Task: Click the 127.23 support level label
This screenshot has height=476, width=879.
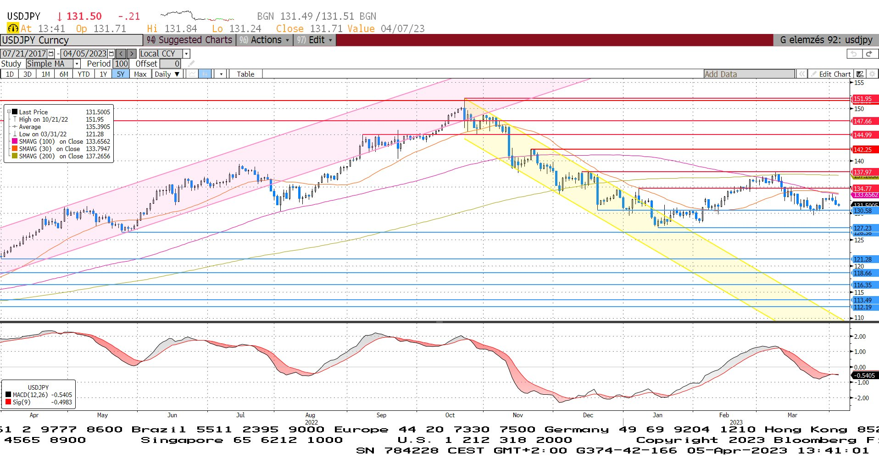Action: pyautogui.click(x=865, y=228)
